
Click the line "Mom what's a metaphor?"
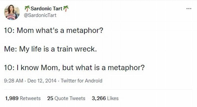pyautogui.click(x=60, y=31)
